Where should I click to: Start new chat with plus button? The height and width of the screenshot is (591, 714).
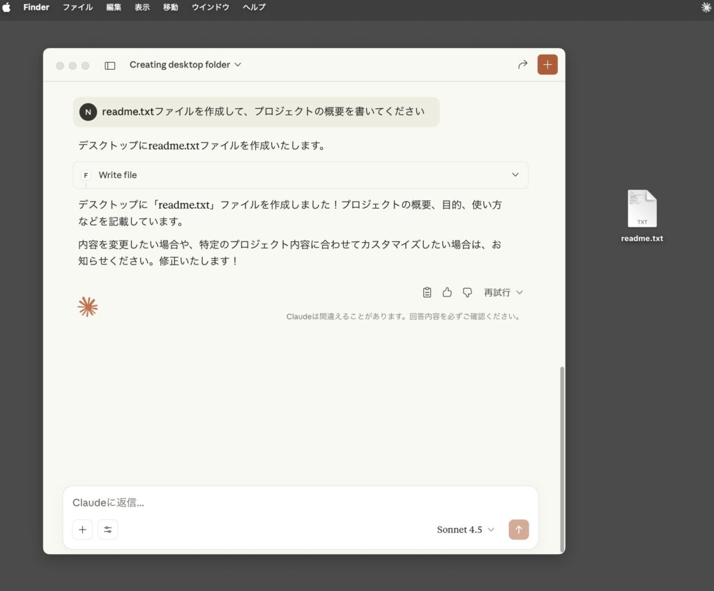[x=547, y=64]
